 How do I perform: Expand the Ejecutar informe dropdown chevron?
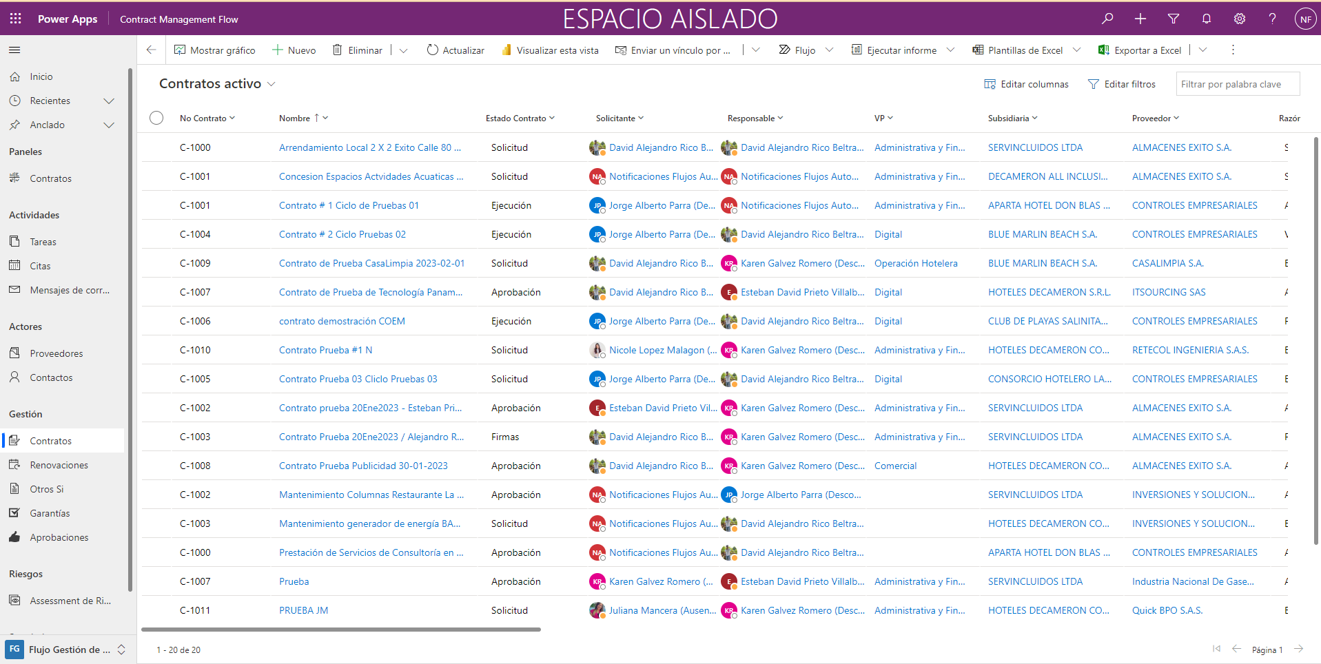tap(951, 50)
